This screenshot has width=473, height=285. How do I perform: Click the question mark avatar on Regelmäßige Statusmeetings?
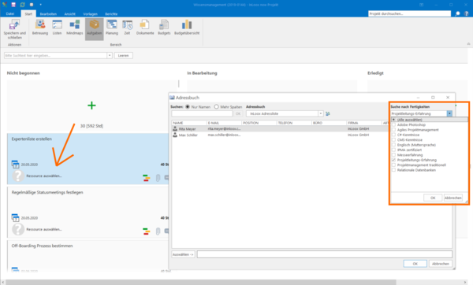(x=18, y=229)
